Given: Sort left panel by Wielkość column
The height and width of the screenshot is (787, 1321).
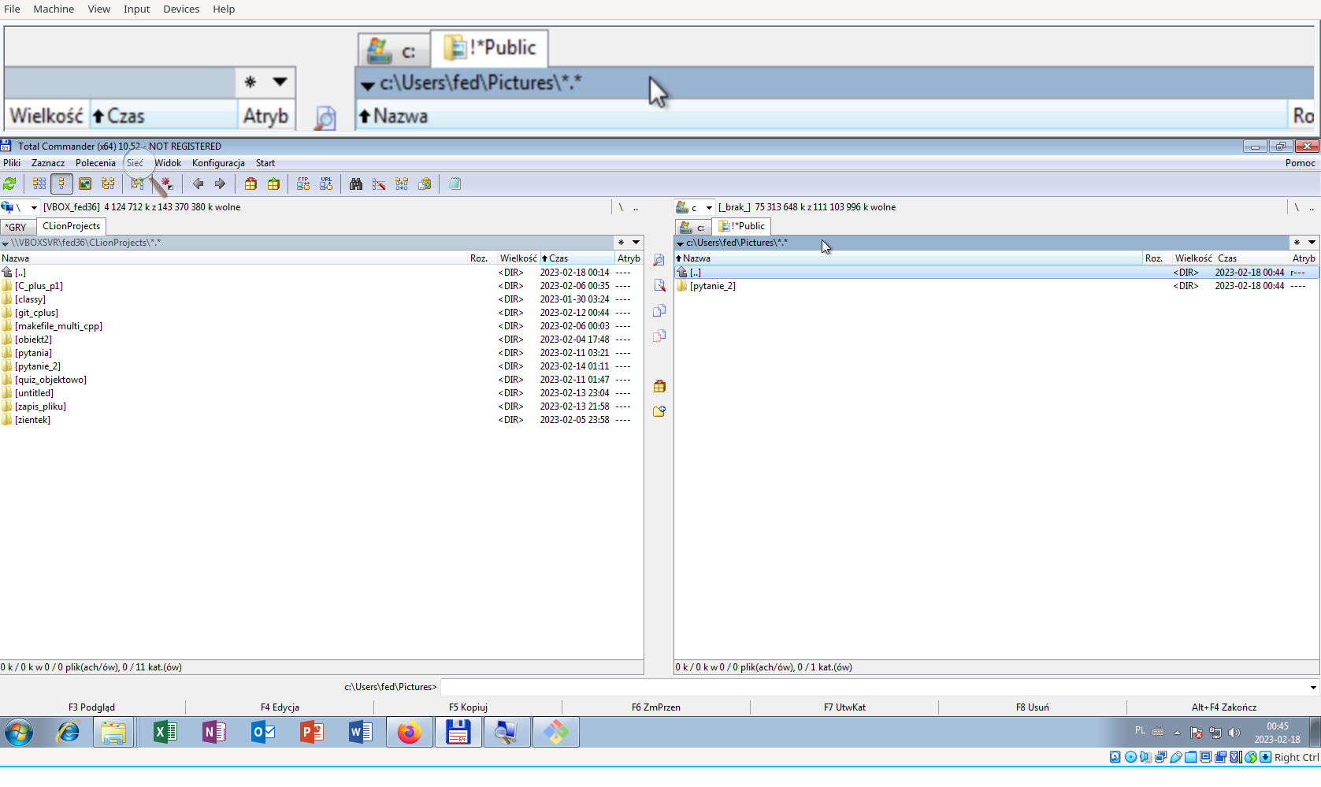Looking at the screenshot, I should [518, 258].
